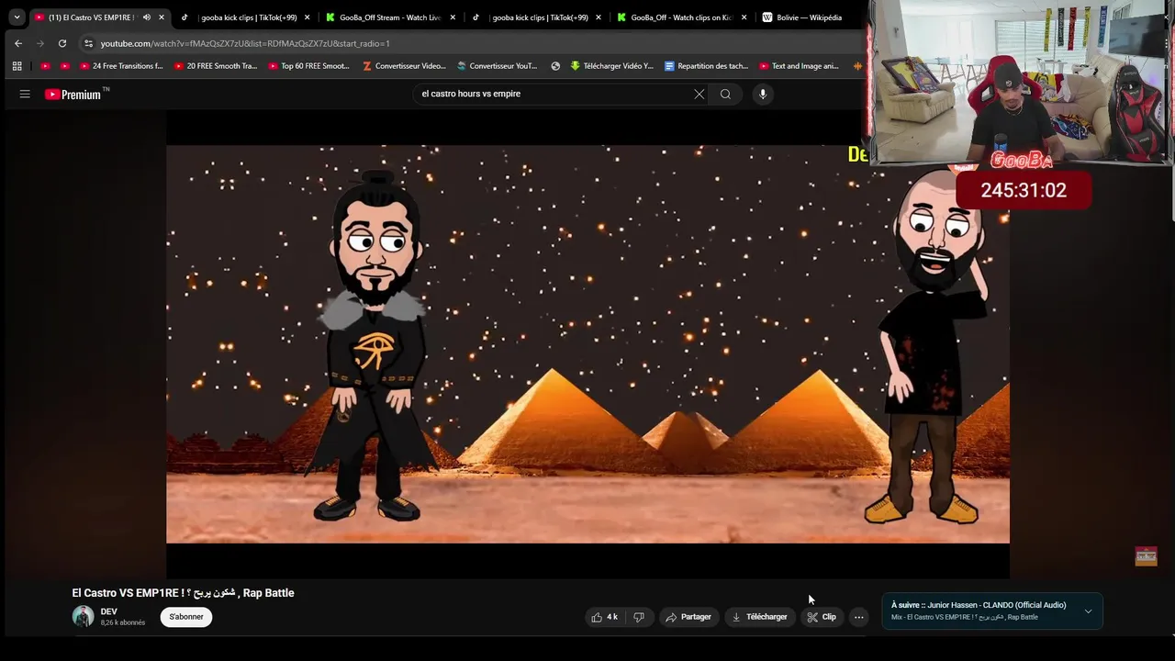1175x661 pixels.
Task: Click the video title El Castro VS EMP1RE
Action: coord(184,593)
